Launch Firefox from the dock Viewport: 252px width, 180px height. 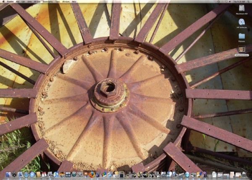coord(92,174)
